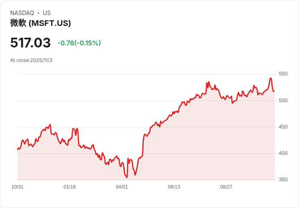Click the 517.03 price value
Viewport: 299px width, 208px height.
coord(30,43)
